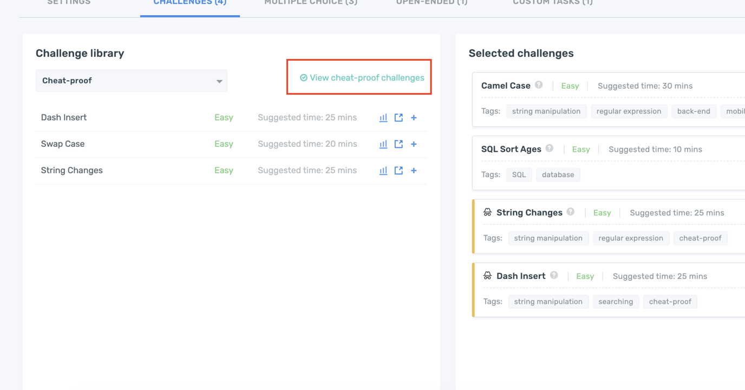Show String Changes library row statistics

click(x=383, y=171)
